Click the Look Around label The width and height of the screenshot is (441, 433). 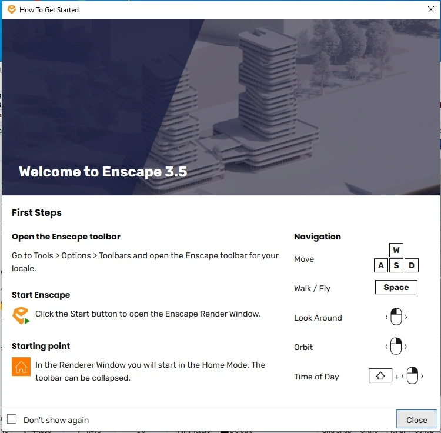318,318
